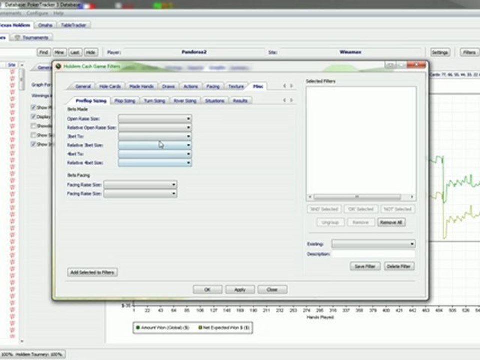Toggle the Display checkbox in graph options

33,117
